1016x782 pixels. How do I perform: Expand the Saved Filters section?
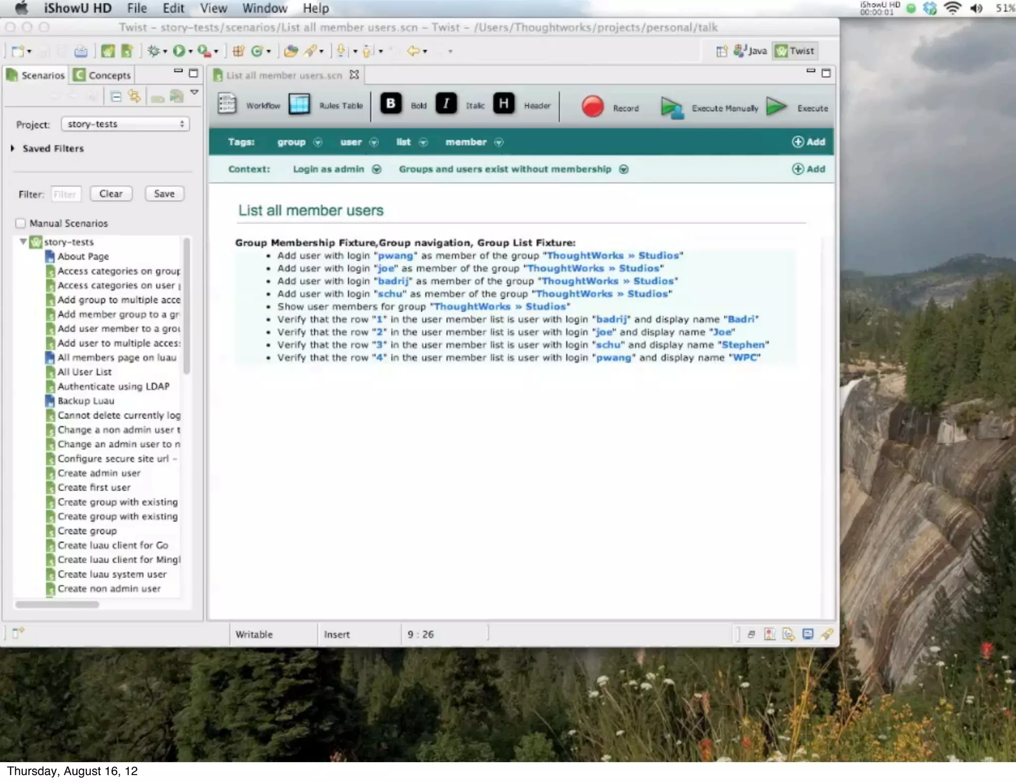tap(13, 148)
